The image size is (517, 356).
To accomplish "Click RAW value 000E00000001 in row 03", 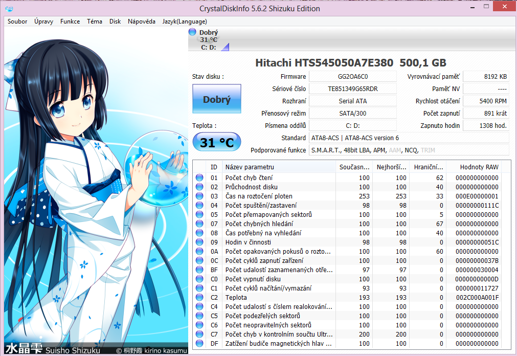I will click(477, 196).
